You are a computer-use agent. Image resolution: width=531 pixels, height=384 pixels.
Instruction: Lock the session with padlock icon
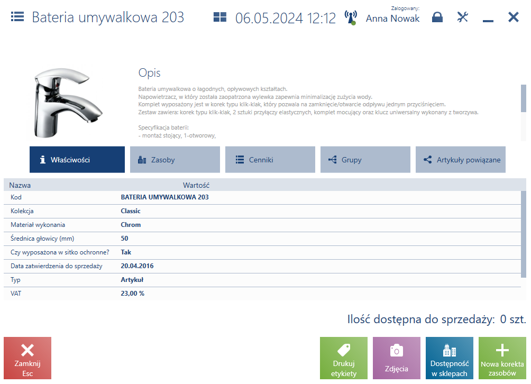tap(437, 17)
